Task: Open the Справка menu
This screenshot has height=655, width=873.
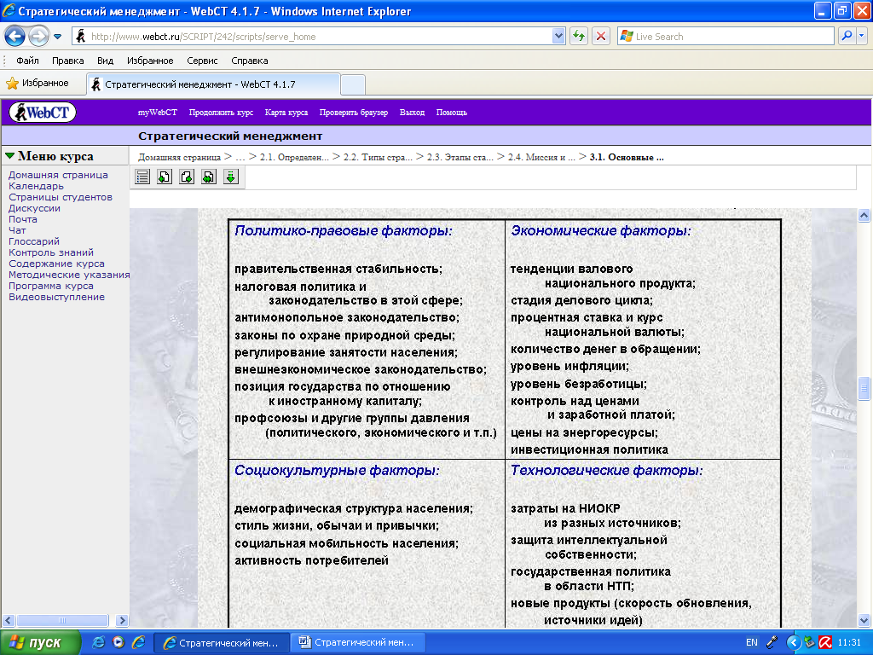Action: pyautogui.click(x=250, y=61)
